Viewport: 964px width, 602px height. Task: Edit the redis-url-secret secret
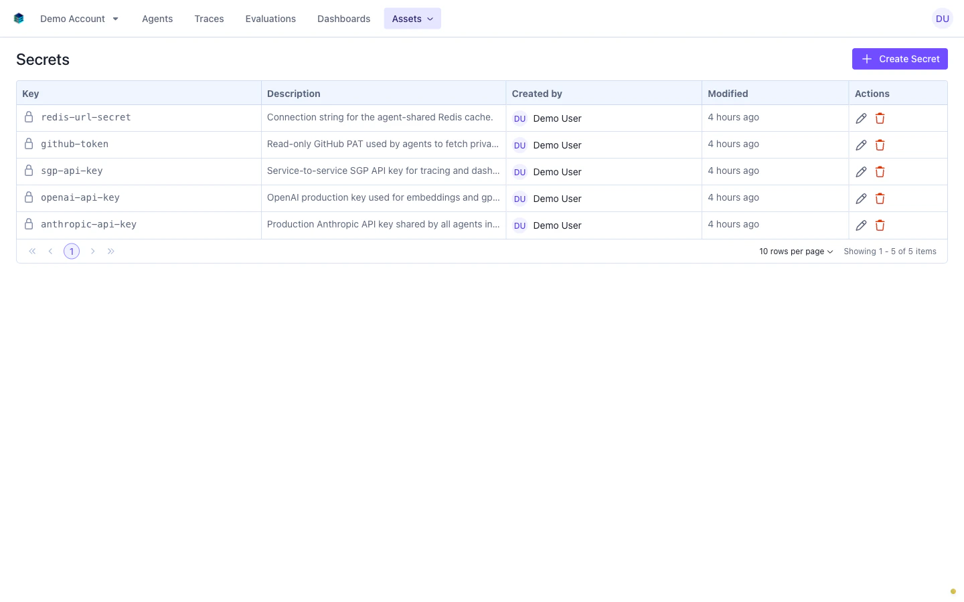861,118
